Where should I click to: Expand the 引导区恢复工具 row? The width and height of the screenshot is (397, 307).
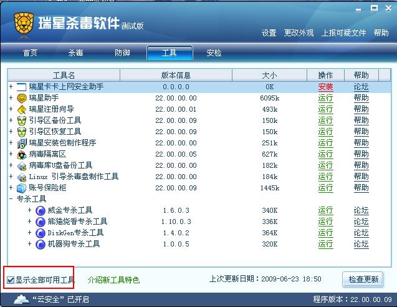coord(11,131)
